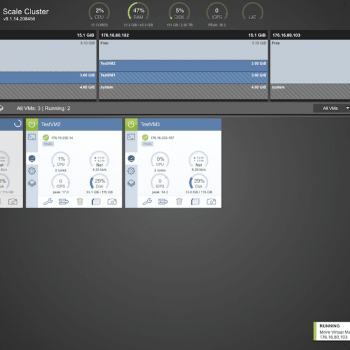Screen dimensions: 350x350
Task: Take snapshot of TestVM3 with camera icon
Action: [x=211, y=202]
